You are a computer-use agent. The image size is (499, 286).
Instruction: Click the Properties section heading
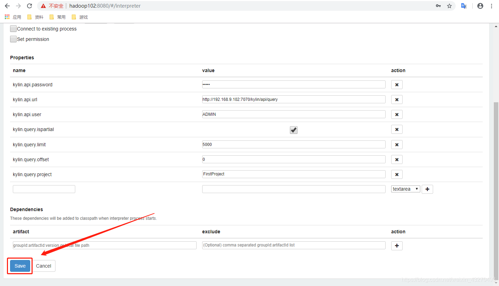tap(22, 58)
